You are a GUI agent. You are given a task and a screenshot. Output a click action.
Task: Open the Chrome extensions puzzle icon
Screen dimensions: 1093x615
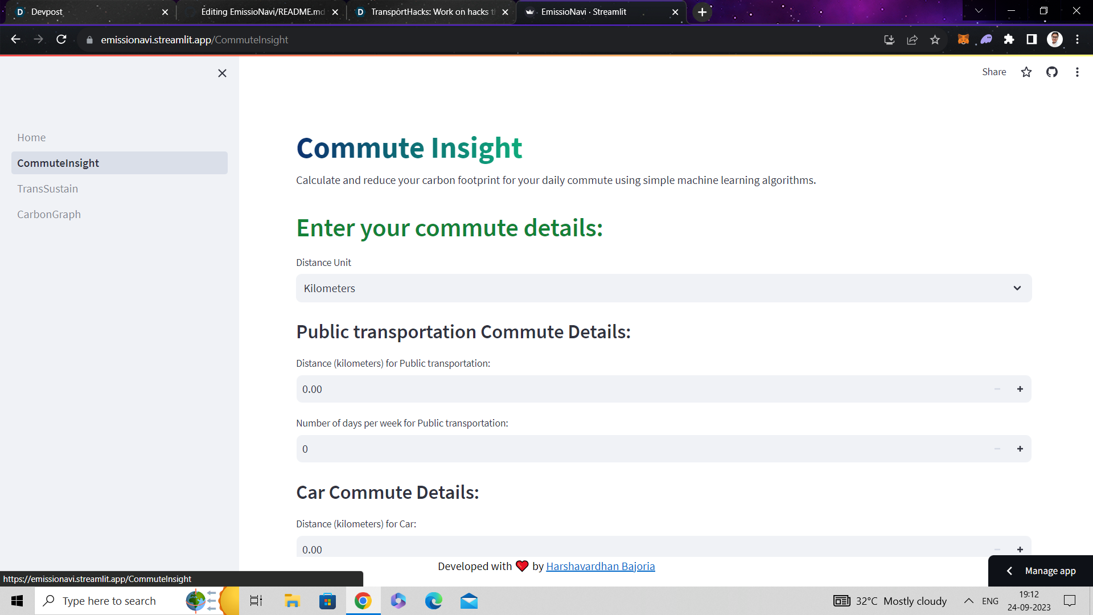click(1009, 39)
